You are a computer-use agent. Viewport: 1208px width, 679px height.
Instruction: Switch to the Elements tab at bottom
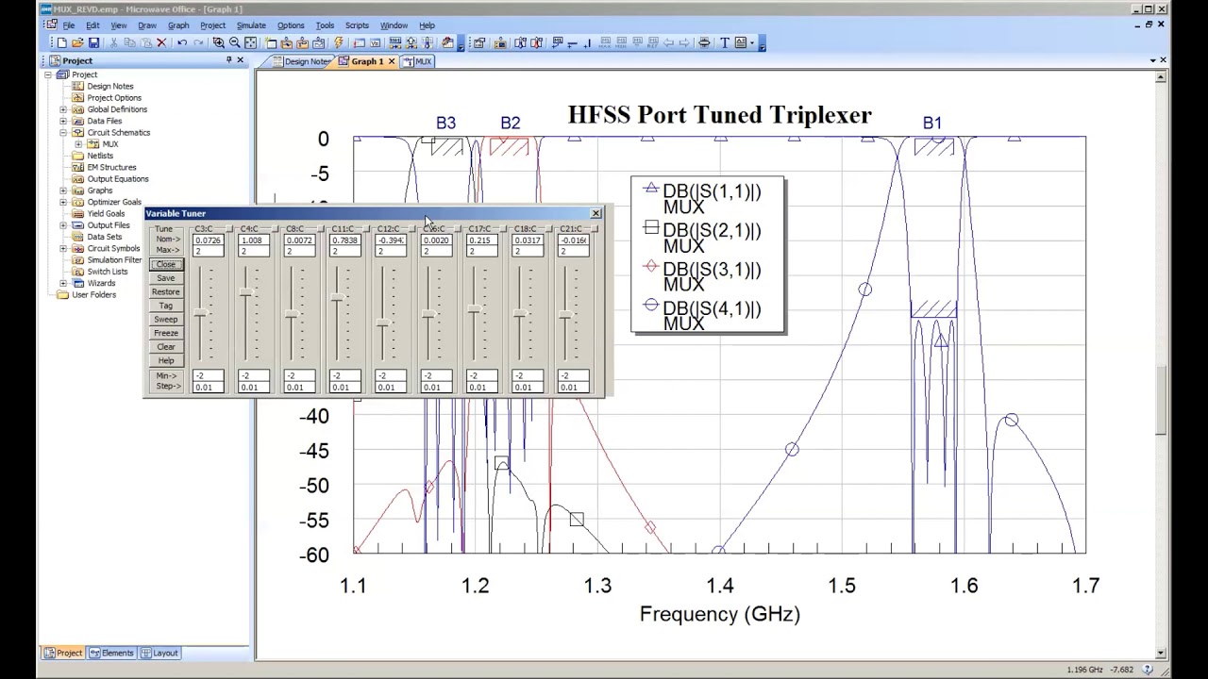tap(111, 653)
